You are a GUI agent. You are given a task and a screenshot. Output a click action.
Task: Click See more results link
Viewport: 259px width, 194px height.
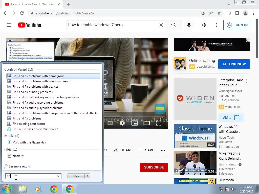[x=20, y=166]
